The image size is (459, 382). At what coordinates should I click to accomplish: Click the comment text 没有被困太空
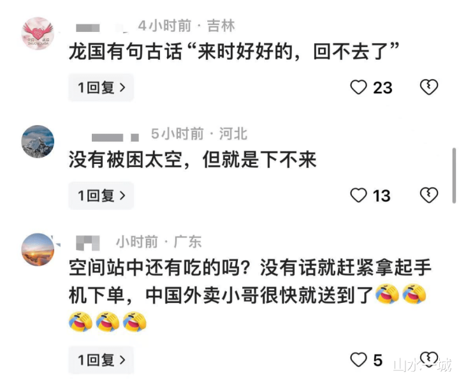click(x=126, y=159)
